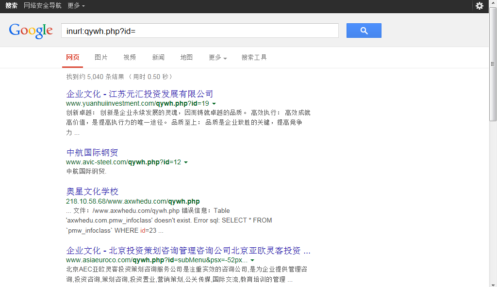Open the settings gear icon
The width and height of the screenshot is (497, 287).
click(479, 6)
